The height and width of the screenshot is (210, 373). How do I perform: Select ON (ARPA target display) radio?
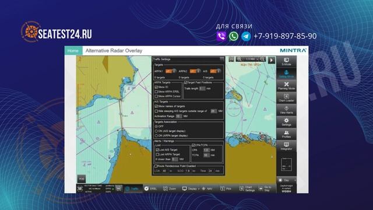point(156,135)
